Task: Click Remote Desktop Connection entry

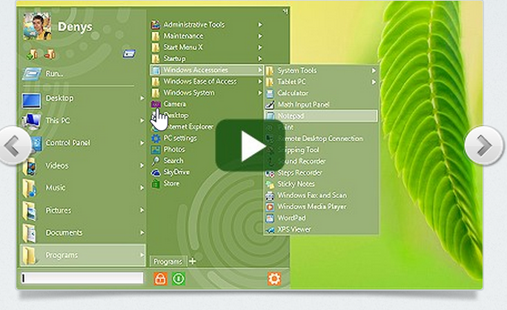Action: click(321, 139)
